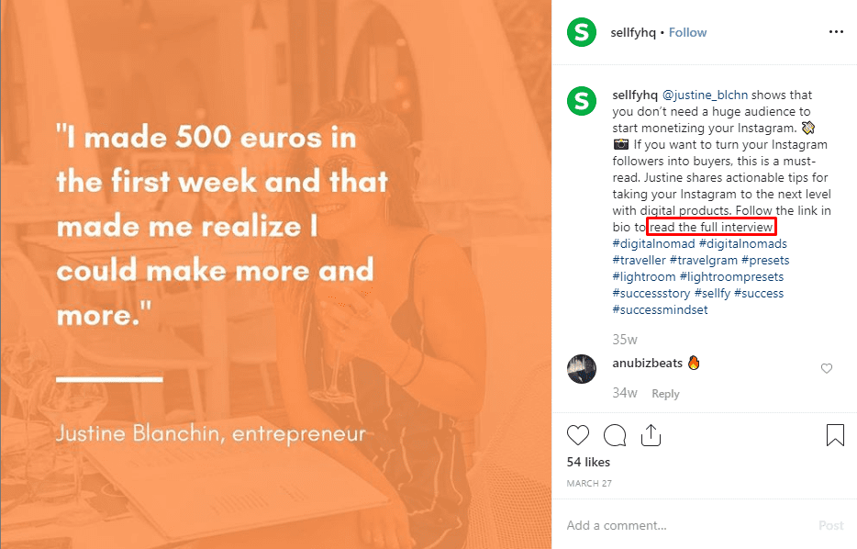Like the post with the heart icon
Image resolution: width=857 pixels, height=549 pixels.
point(578,434)
